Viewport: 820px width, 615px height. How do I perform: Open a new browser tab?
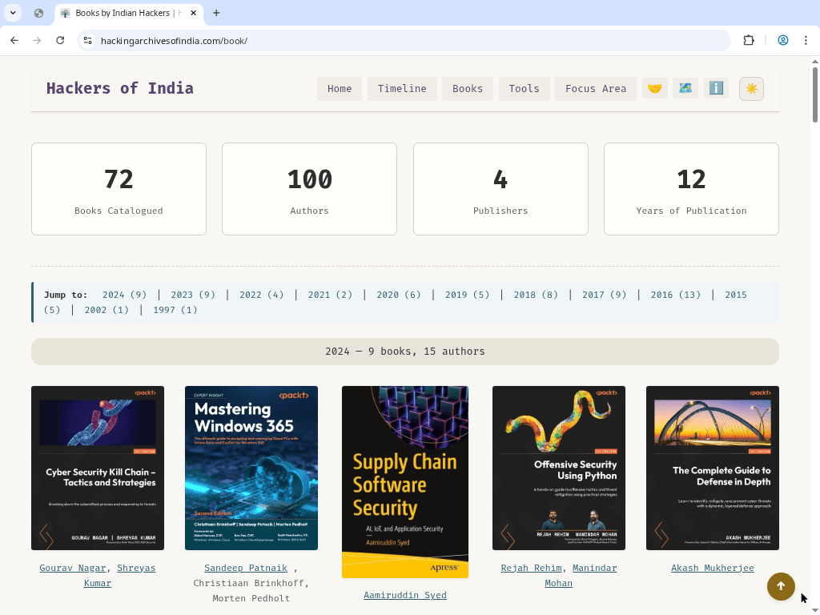(216, 13)
